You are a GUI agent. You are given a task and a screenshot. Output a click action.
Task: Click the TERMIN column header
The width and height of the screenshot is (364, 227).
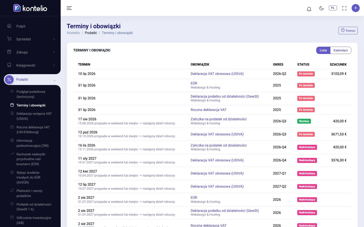(x=84, y=64)
